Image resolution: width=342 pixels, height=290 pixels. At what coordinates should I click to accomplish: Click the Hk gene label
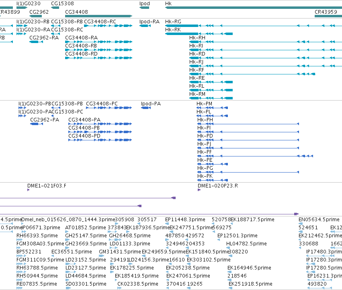pos(168,4)
